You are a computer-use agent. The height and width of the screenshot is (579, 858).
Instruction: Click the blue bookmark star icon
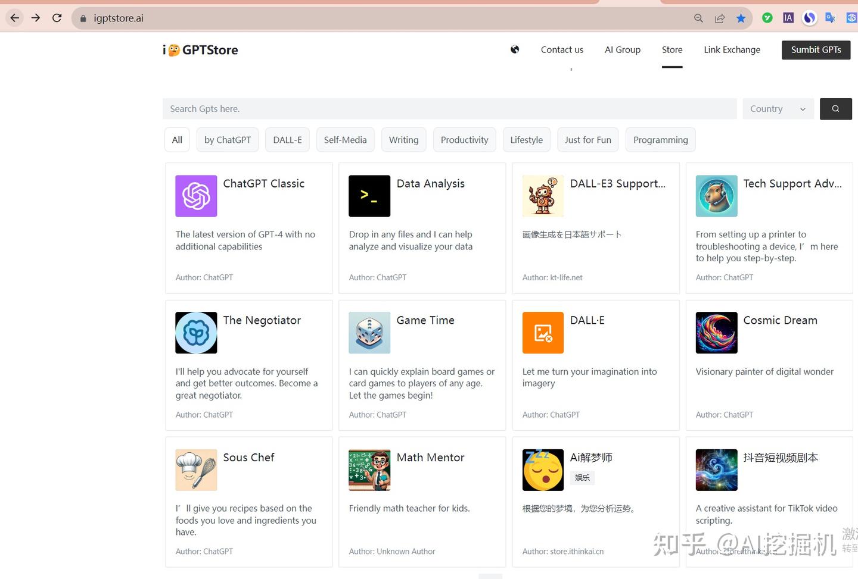741,18
